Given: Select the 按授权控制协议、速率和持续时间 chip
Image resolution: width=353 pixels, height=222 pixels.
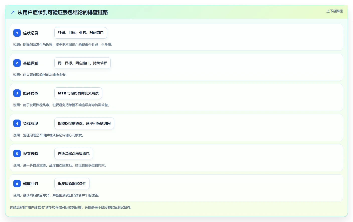Looking at the screenshot, I should coord(84,123).
